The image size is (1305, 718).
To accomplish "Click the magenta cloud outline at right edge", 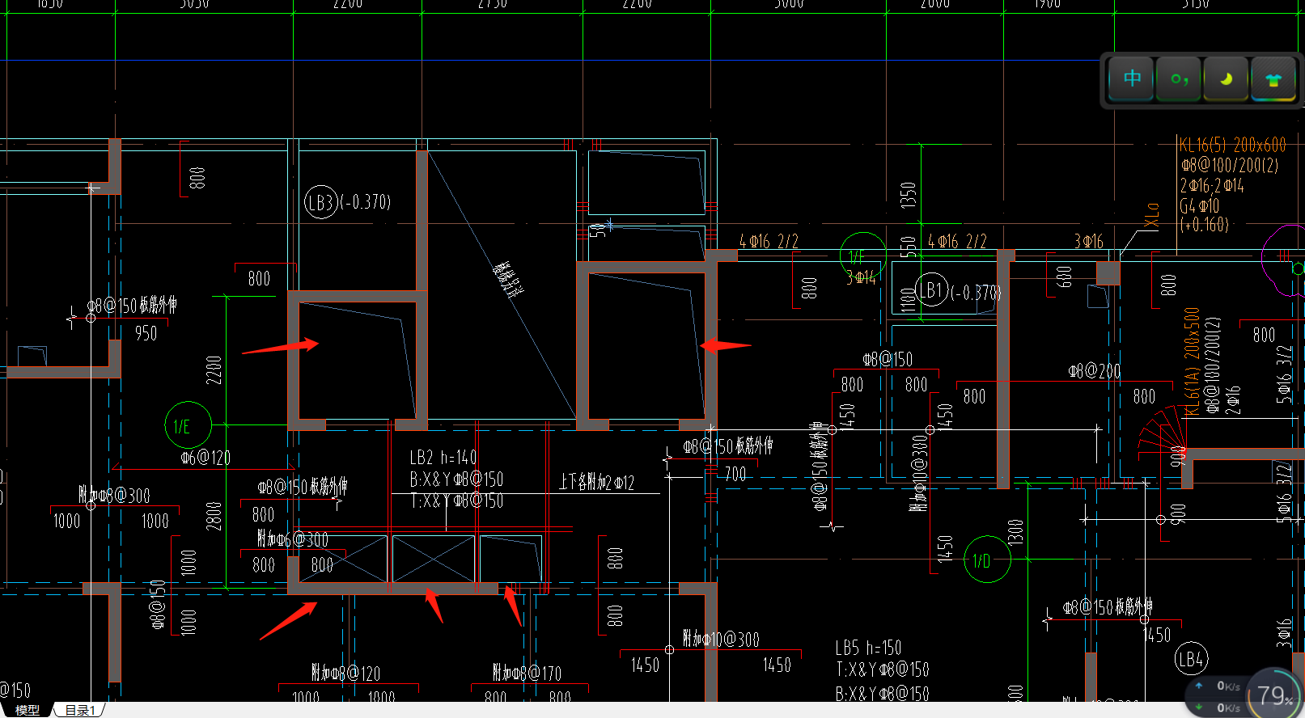I will [x=1283, y=260].
